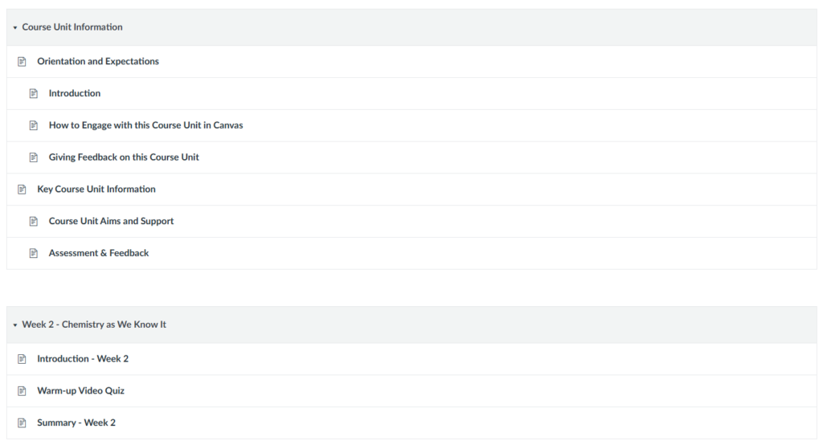Click page icon beside Summary - Week 2
The image size is (823, 445).
[x=23, y=423]
